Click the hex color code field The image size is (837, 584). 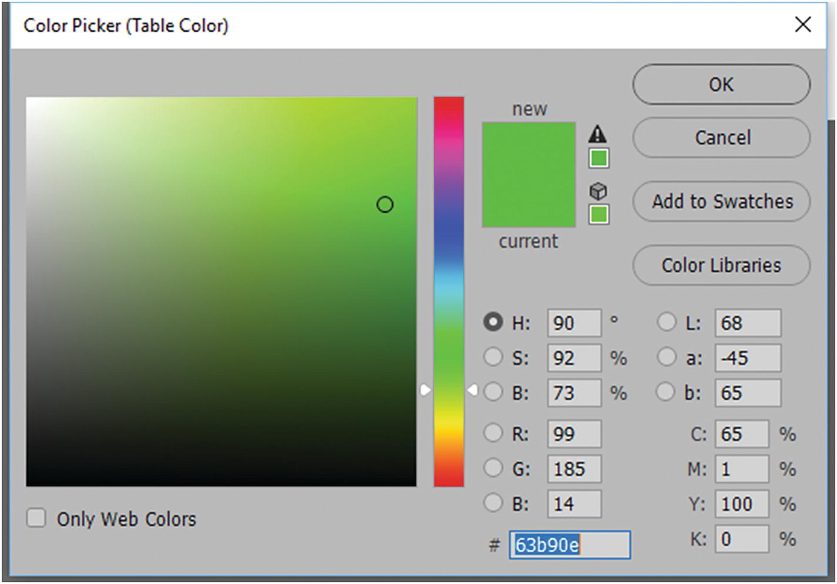click(x=569, y=545)
